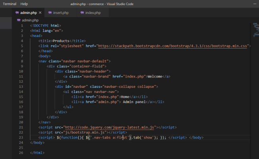Click 'js/bootstrap.min.js' src value
This screenshot has height=159, width=259.
85,132
